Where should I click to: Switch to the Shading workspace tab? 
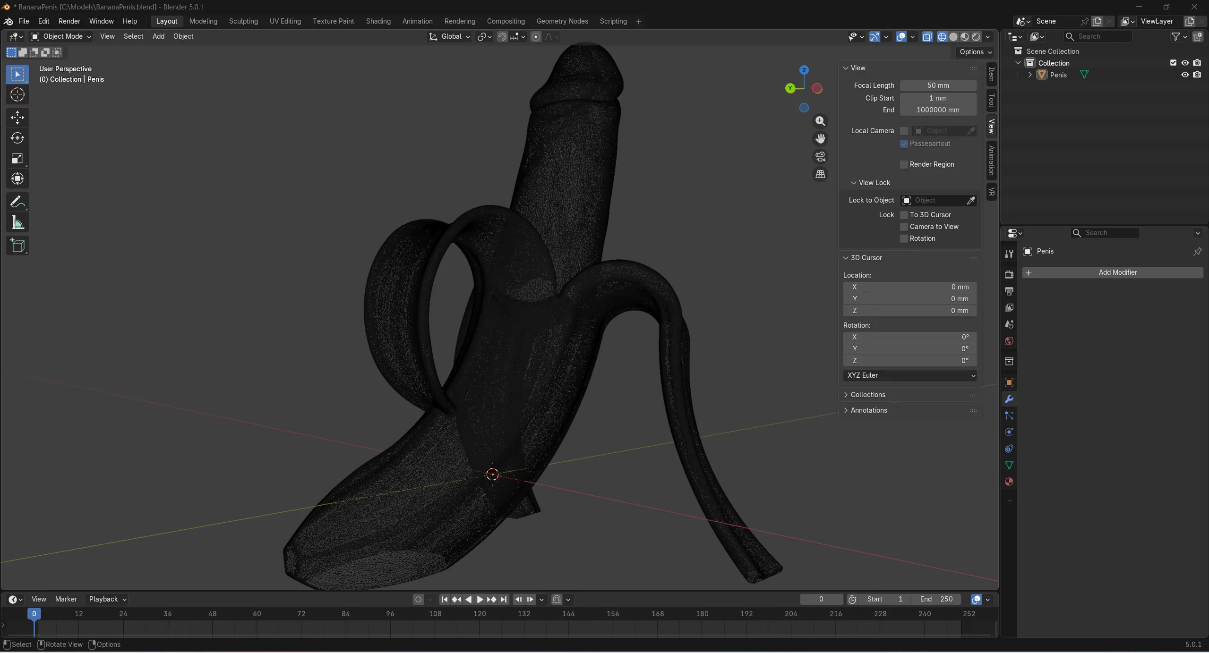(378, 21)
